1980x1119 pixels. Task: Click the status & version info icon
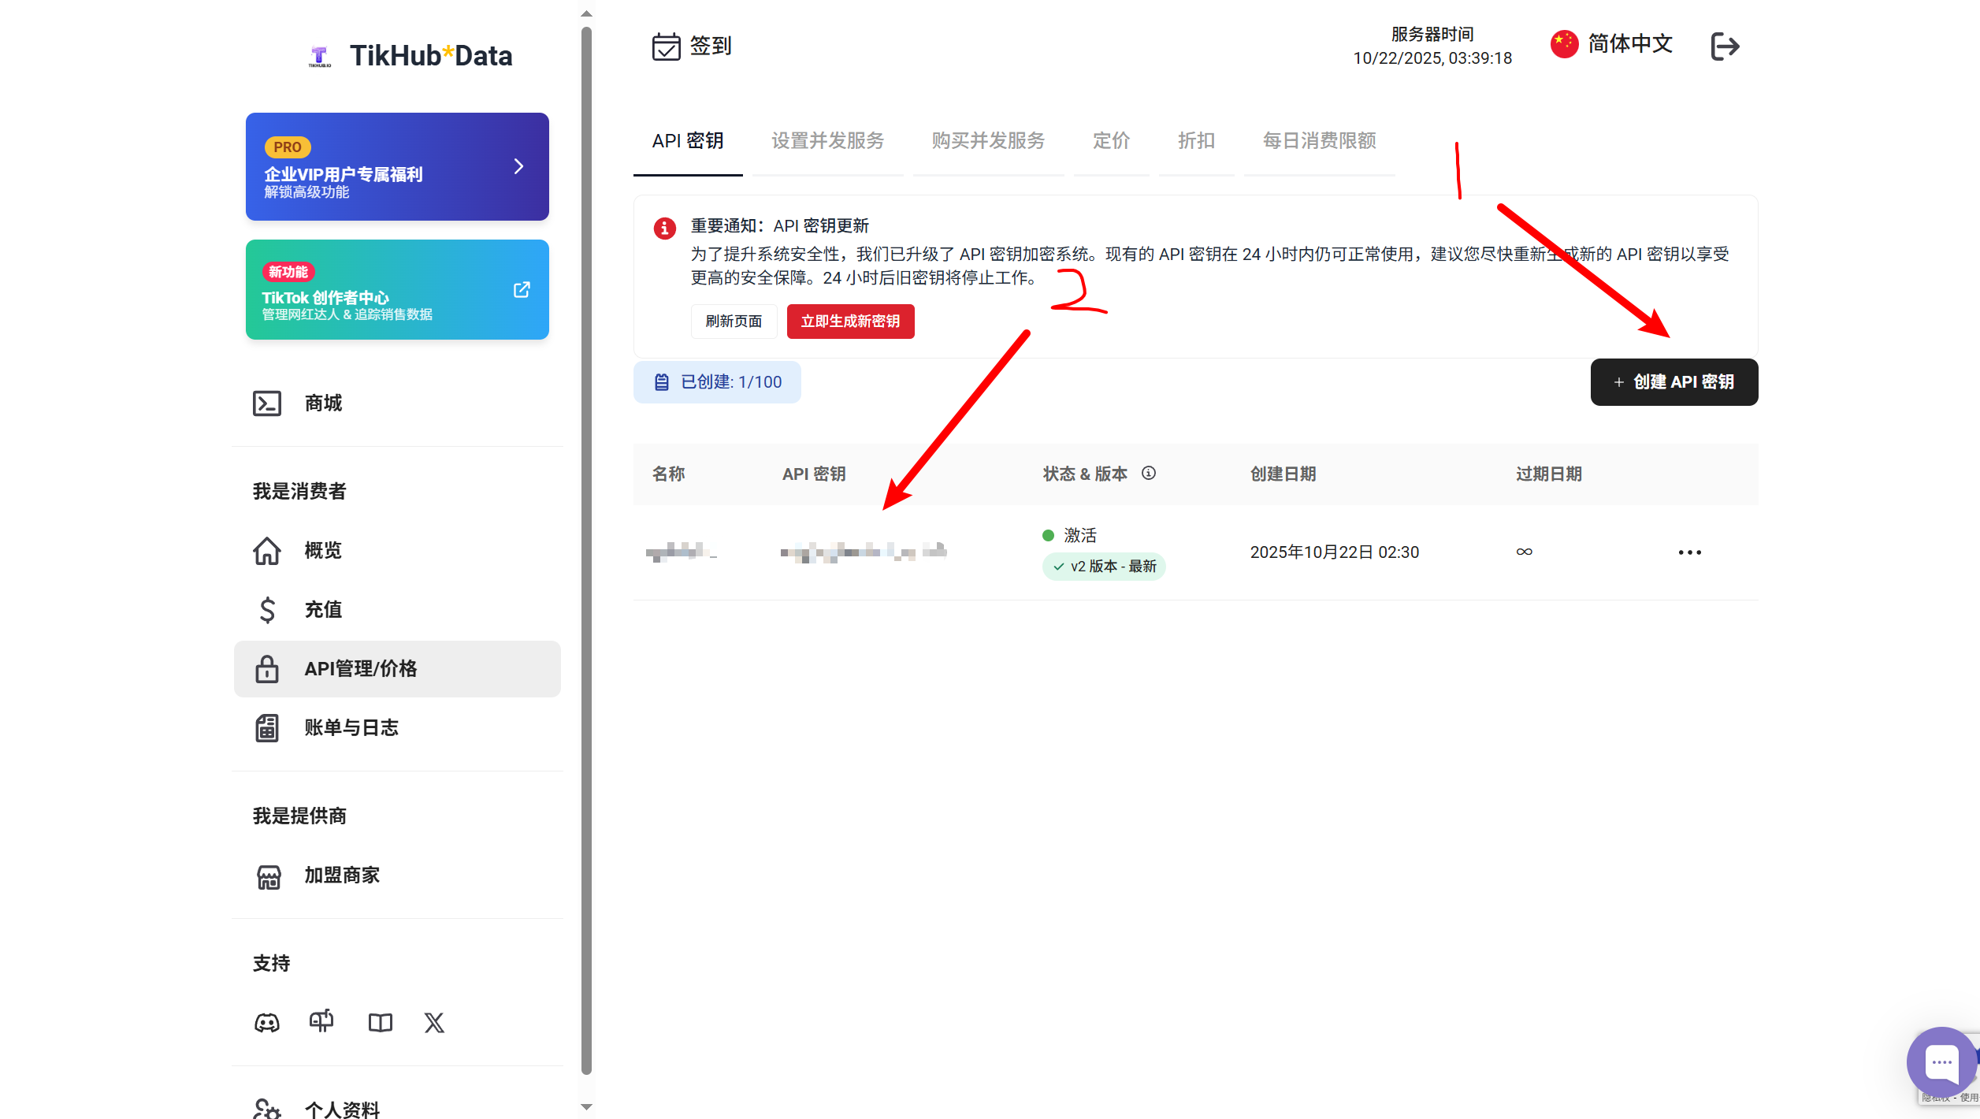1149,473
